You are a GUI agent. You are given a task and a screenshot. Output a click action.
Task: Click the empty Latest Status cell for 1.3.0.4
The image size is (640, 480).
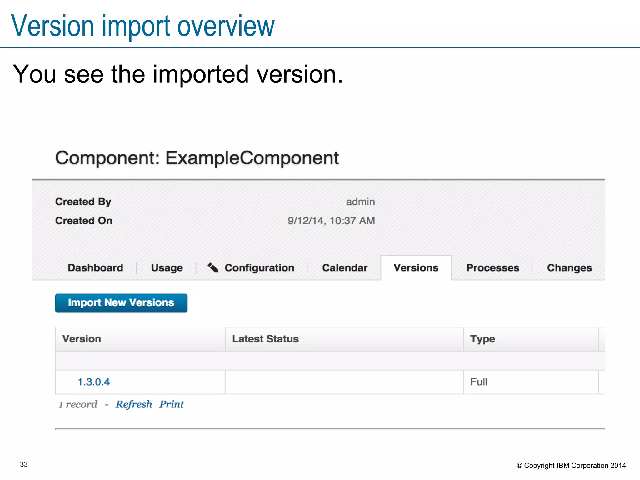(x=344, y=382)
